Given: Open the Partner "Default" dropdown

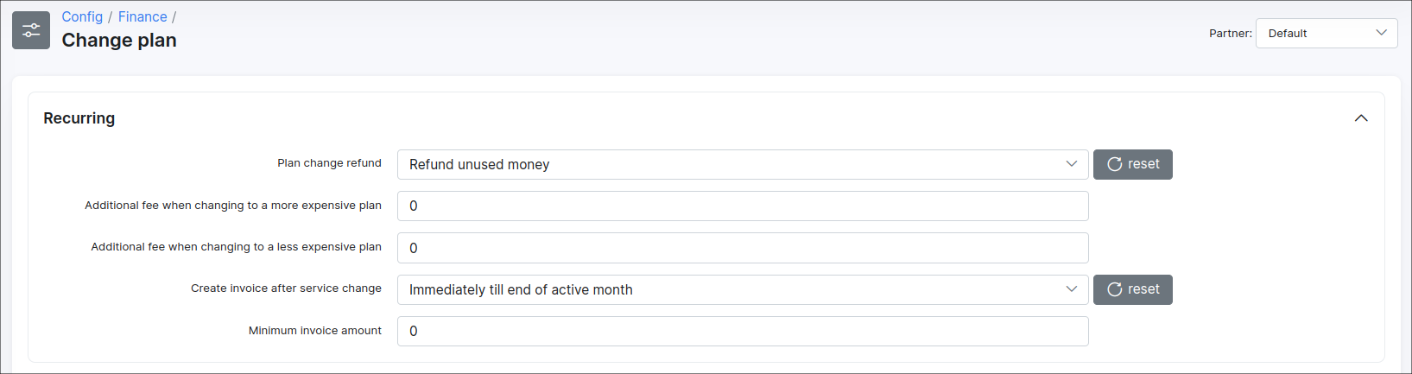Looking at the screenshot, I should tap(1326, 33).
